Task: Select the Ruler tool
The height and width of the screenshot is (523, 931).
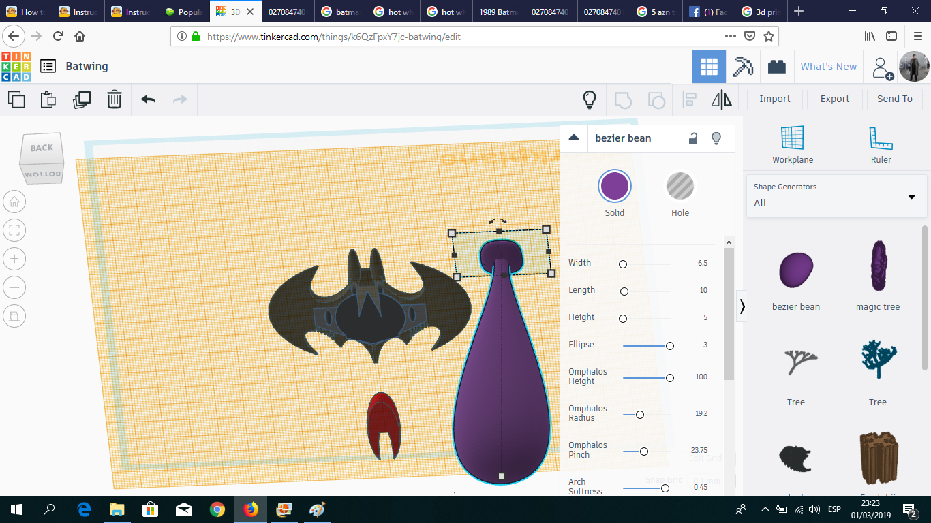Action: click(881, 145)
